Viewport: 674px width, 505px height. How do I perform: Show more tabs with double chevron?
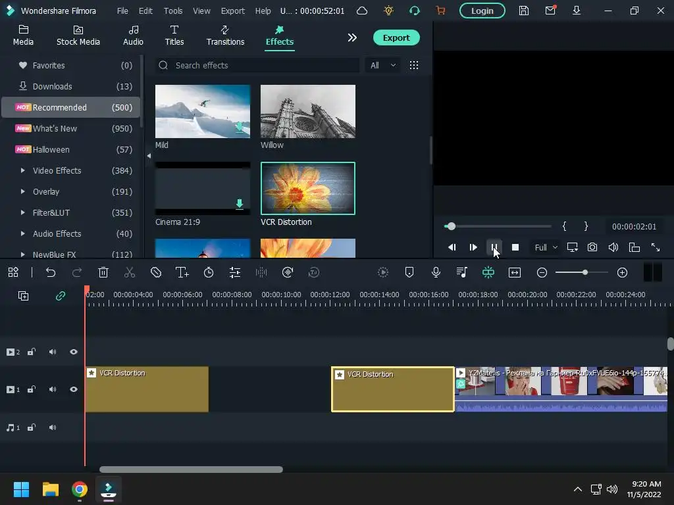352,37
